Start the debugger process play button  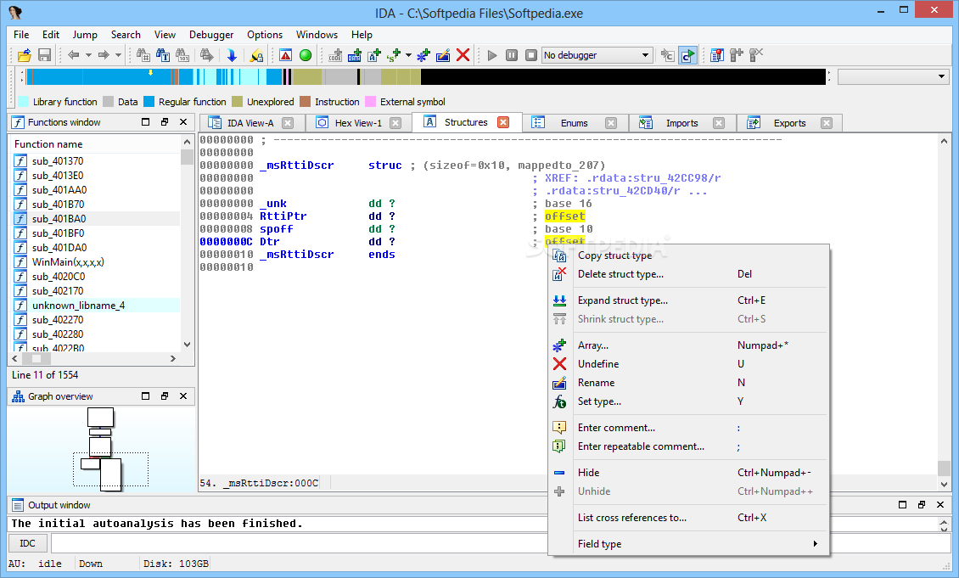pyautogui.click(x=492, y=55)
